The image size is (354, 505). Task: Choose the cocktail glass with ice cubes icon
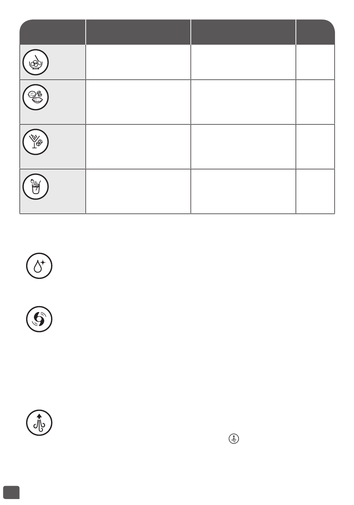pyautogui.click(x=36, y=142)
